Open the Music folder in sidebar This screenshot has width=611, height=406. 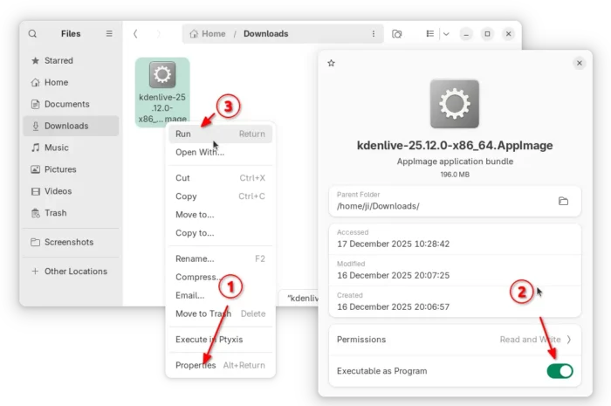[57, 148]
